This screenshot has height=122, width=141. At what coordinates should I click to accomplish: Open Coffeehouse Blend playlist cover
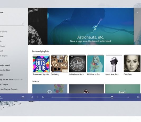tap(77, 64)
